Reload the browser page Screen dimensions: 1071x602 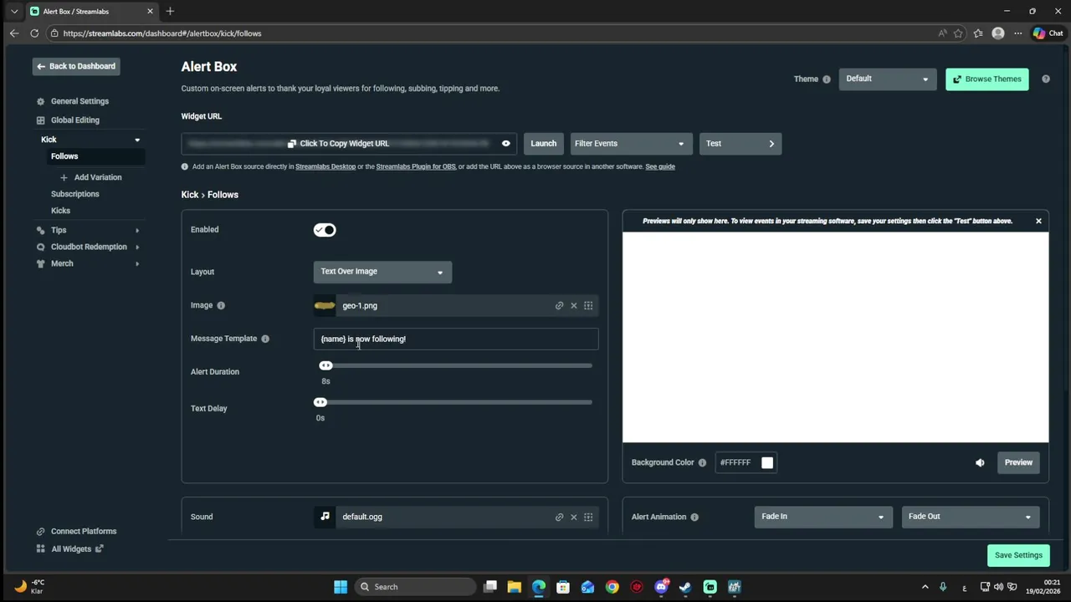pos(34,33)
